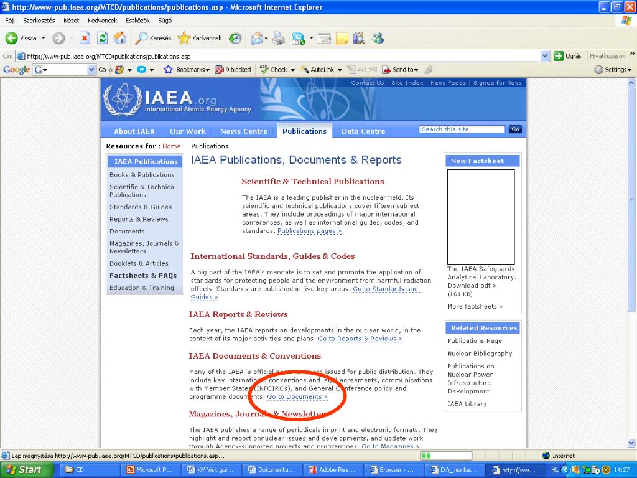
Task: Run the ABC Check spelling icon
Action: click(x=264, y=70)
